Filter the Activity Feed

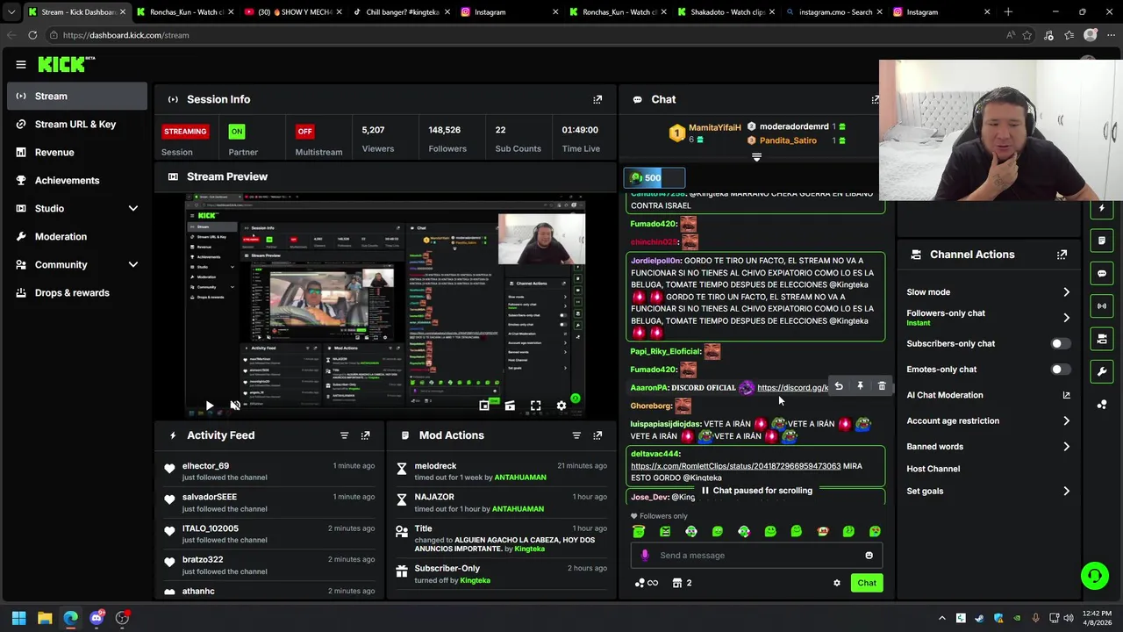click(344, 435)
